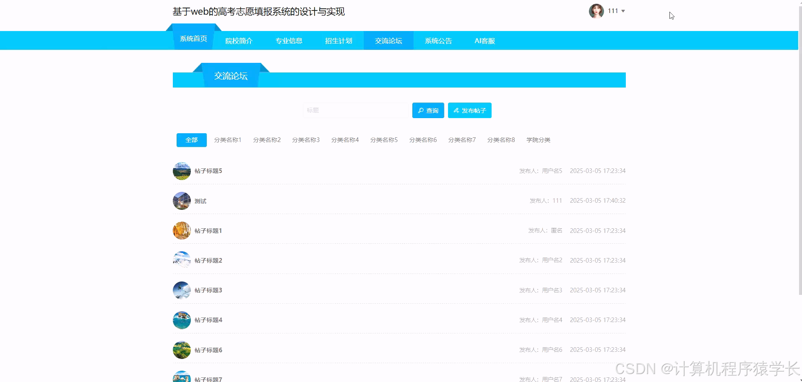Viewport: 802px width, 382px height.
Task: Filter posts by 分类名称3
Action: (x=306, y=139)
